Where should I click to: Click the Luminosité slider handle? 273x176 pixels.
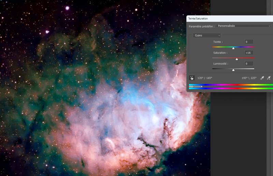pyautogui.click(x=233, y=70)
